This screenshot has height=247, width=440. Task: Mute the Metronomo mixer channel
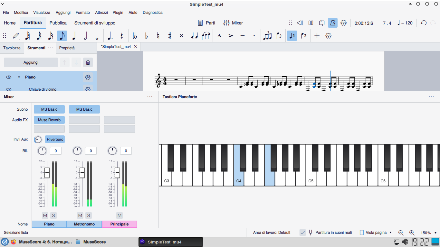pos(80,215)
